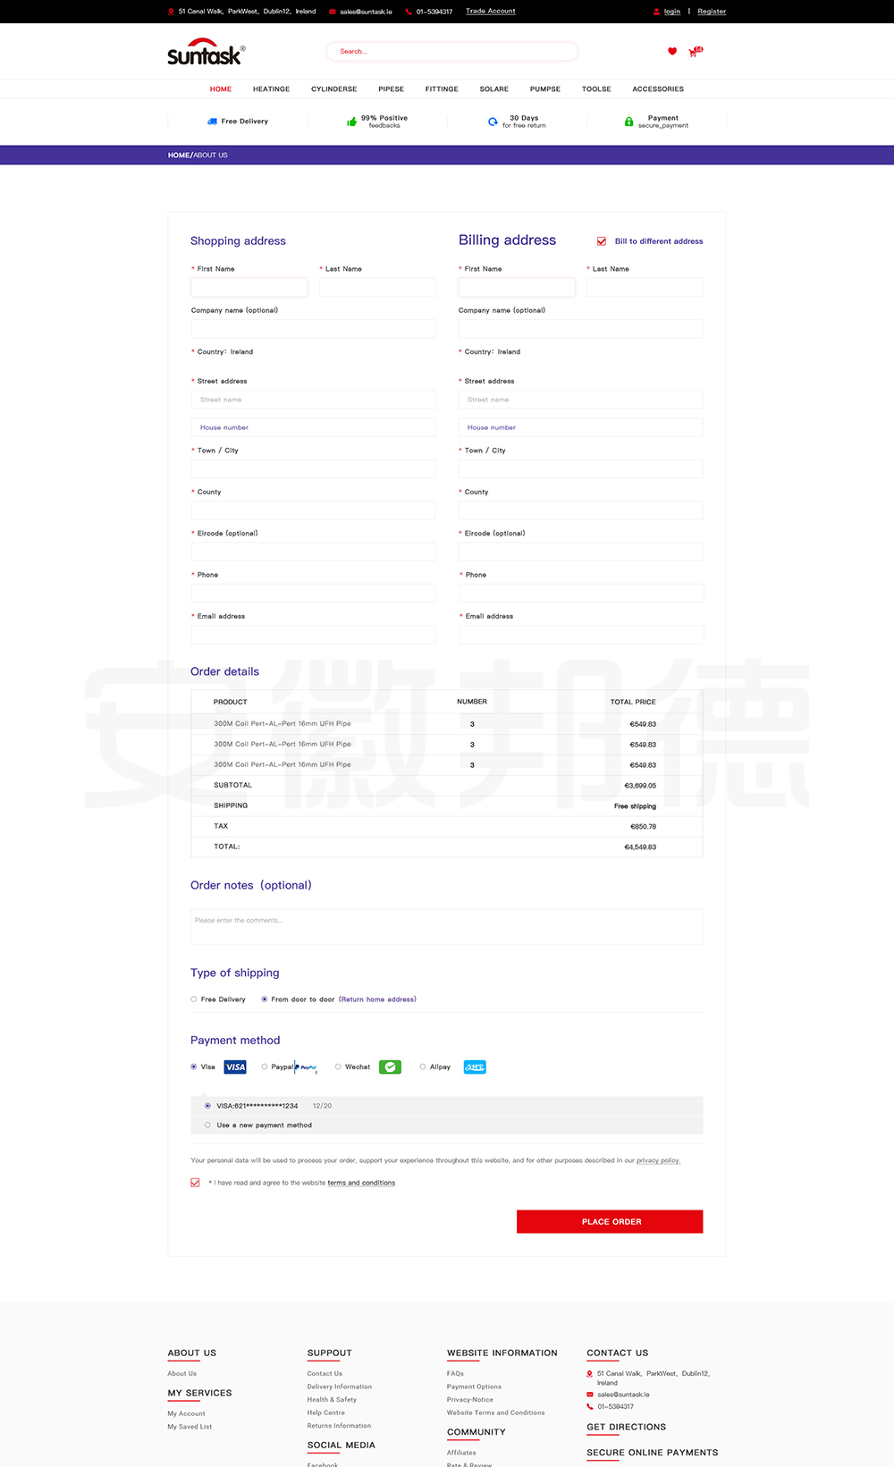Click the 30 Days return icon
The height and width of the screenshot is (1467, 894).
493,122
